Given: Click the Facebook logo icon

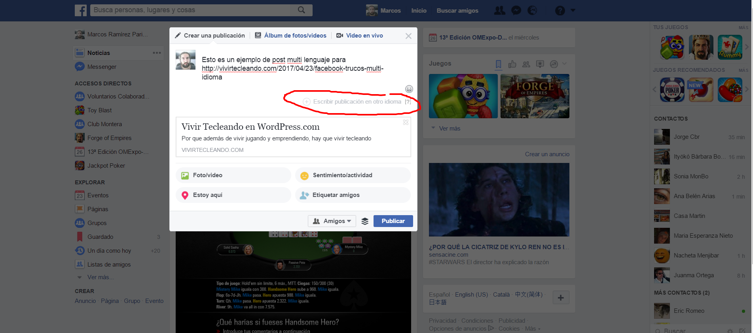Looking at the screenshot, I should point(81,10).
